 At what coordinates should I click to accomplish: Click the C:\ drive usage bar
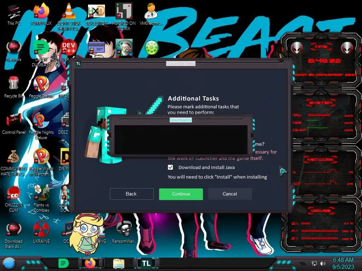click(x=306, y=223)
